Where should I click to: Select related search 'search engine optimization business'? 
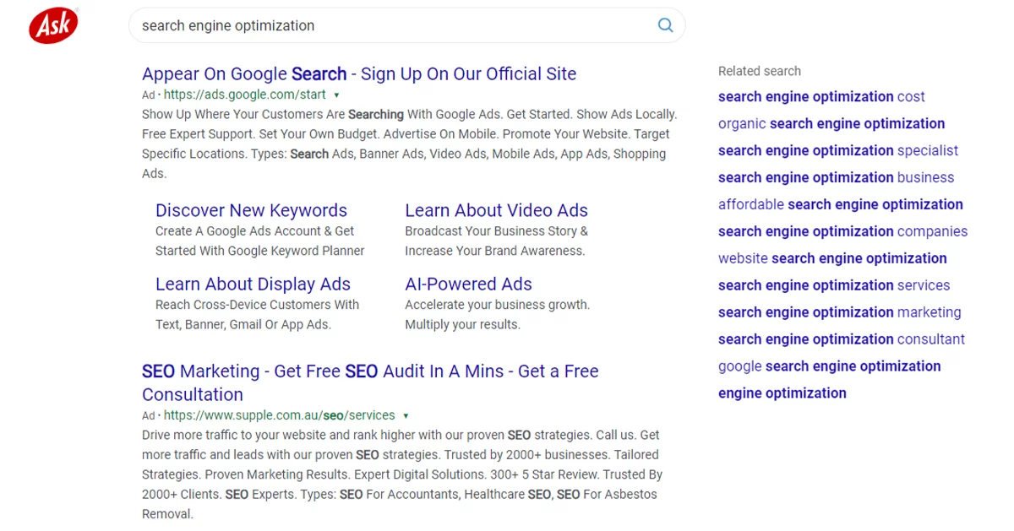(836, 177)
